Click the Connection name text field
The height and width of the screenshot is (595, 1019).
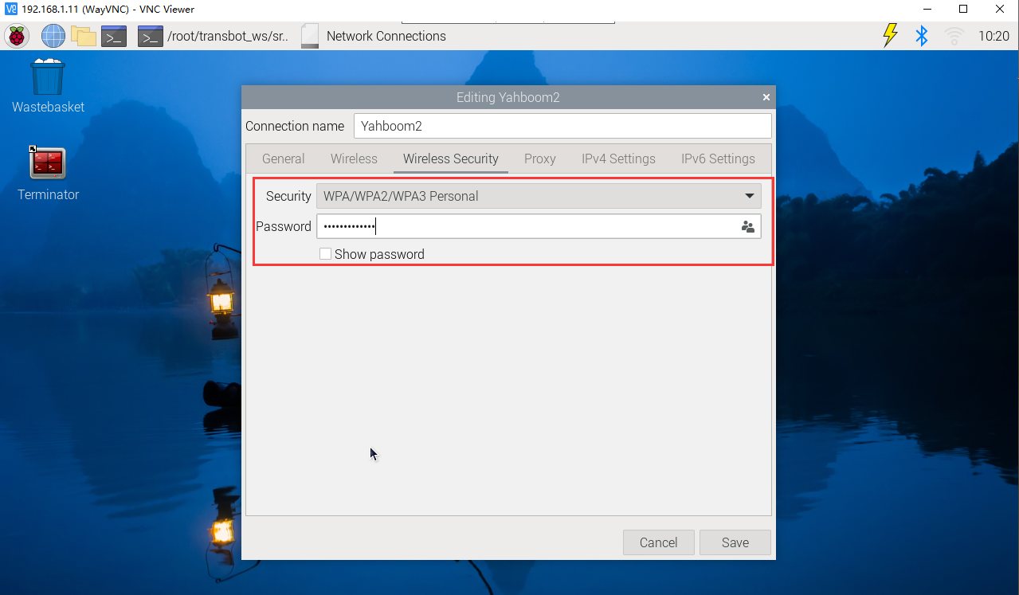point(562,126)
